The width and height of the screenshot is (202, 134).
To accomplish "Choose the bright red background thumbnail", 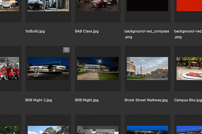I will pyautogui.click(x=189, y=5).
